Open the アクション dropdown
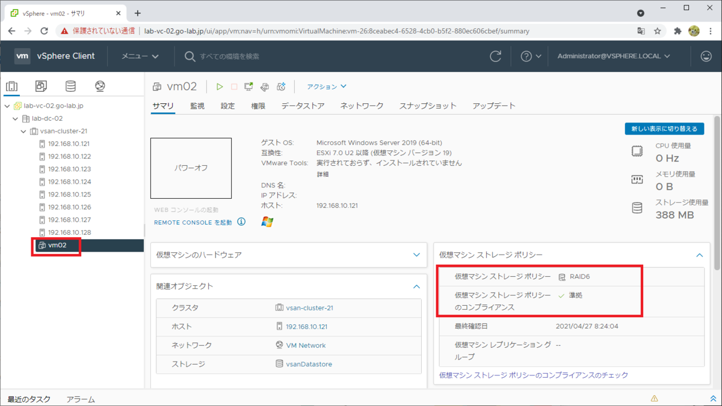 [327, 86]
